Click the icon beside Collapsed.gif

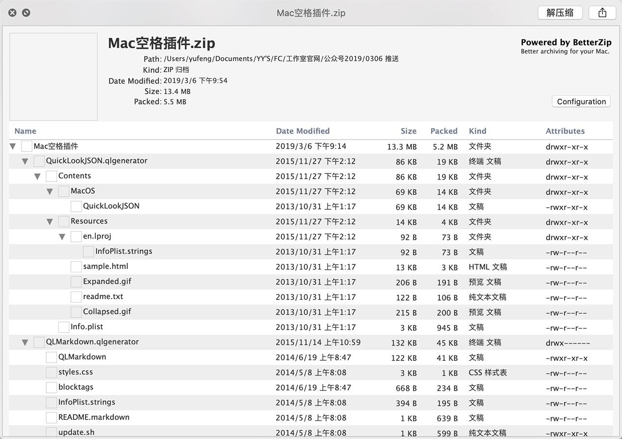pyautogui.click(x=76, y=312)
